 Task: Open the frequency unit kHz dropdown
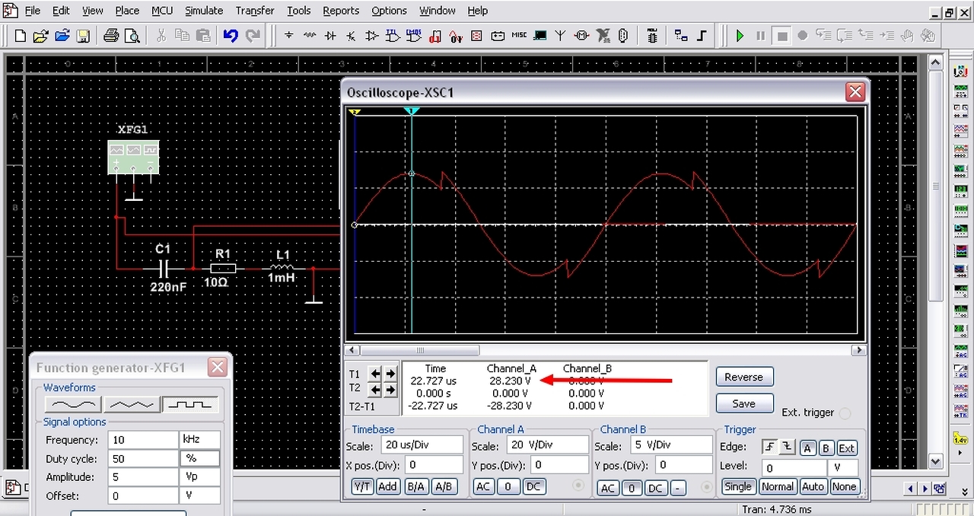[x=200, y=440]
